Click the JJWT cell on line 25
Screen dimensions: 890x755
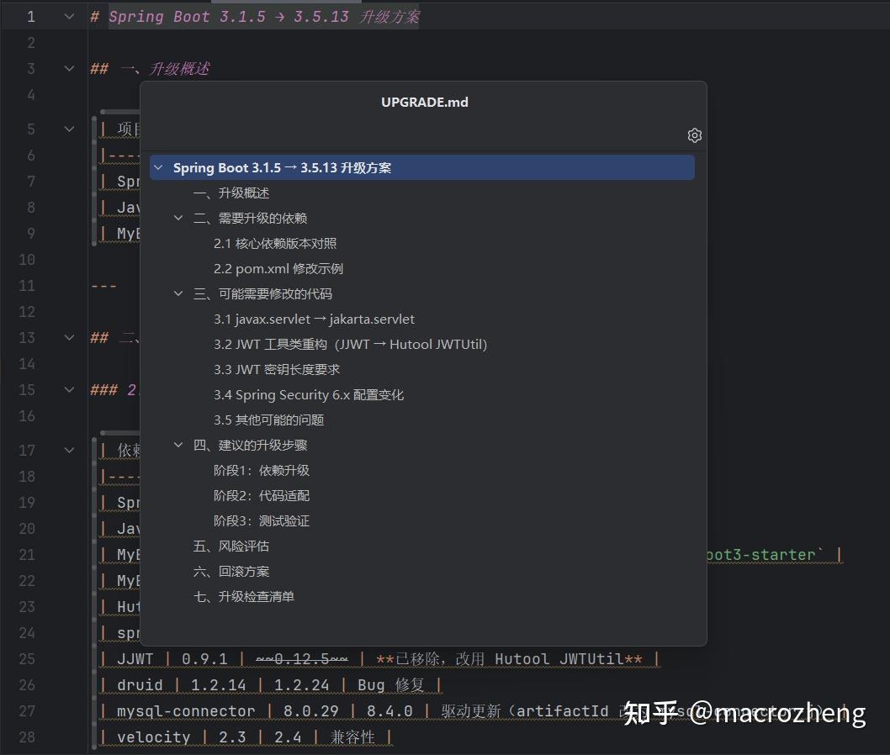click(x=135, y=659)
